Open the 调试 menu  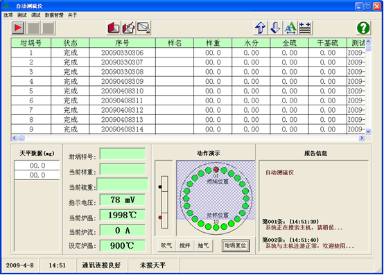click(35, 15)
